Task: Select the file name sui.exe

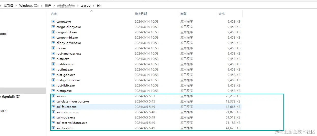Action: [x=61, y=96]
